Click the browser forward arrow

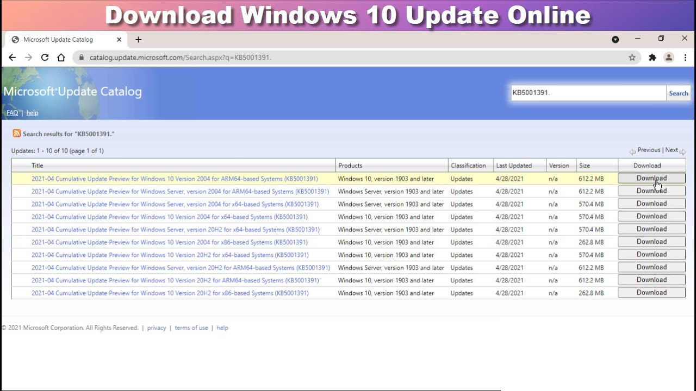tap(28, 58)
